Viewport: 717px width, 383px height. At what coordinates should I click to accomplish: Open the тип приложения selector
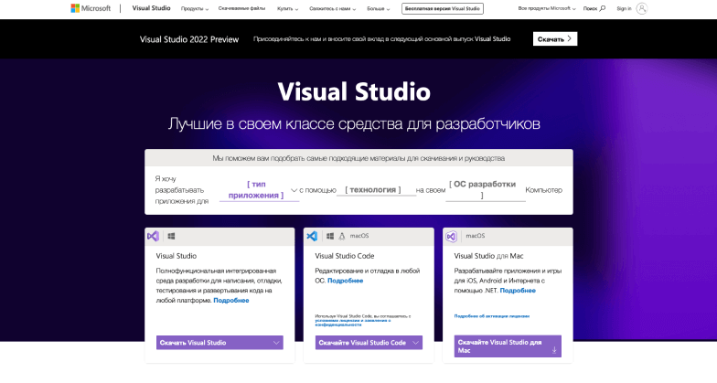pos(259,190)
